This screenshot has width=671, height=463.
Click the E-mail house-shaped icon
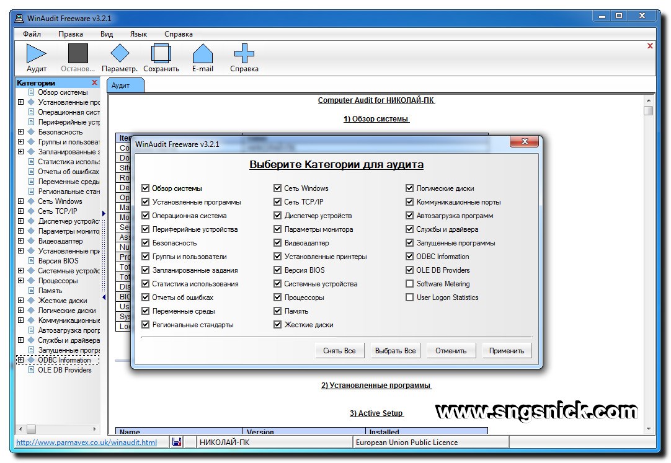pos(202,53)
